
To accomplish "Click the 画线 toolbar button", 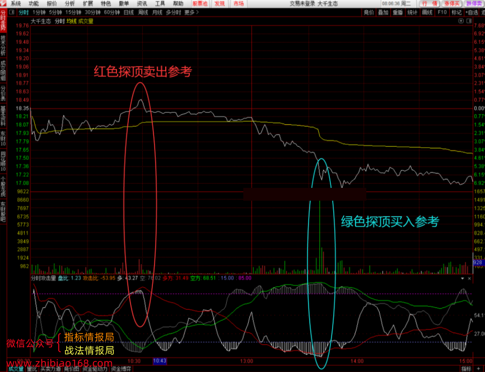I will tap(427, 12).
